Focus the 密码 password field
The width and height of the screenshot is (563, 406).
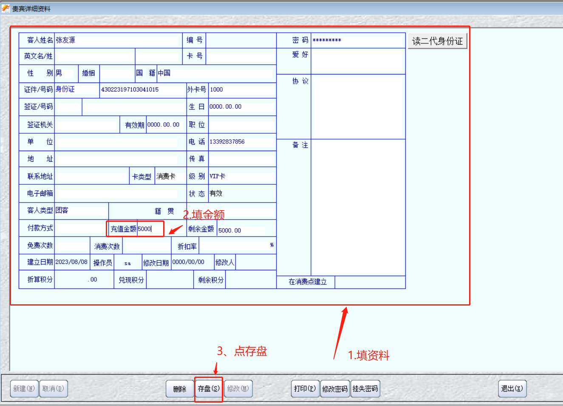coord(358,40)
